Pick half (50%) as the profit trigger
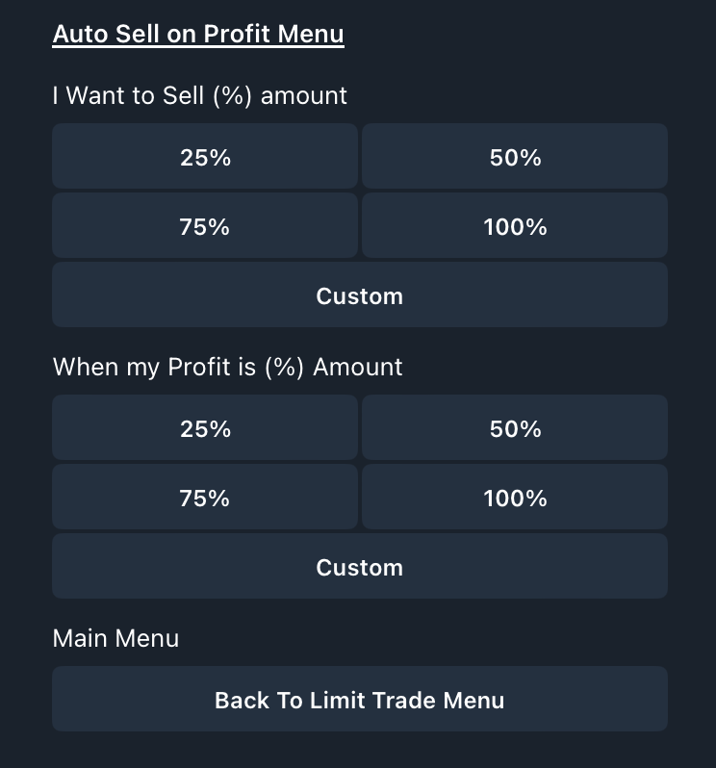This screenshot has width=716, height=768. (515, 428)
